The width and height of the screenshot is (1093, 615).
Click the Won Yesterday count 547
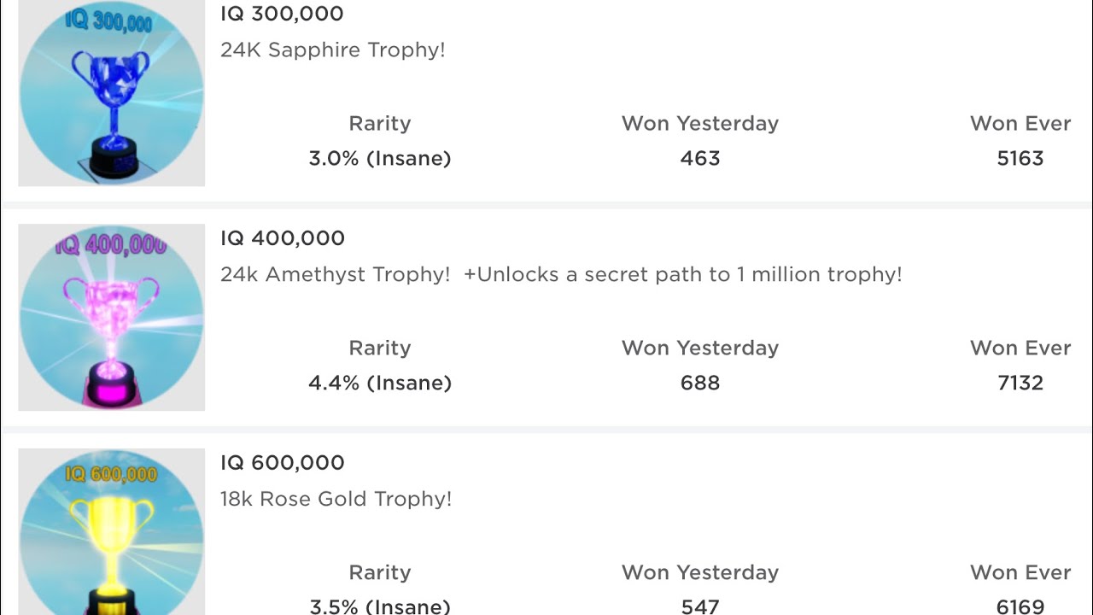click(700, 606)
